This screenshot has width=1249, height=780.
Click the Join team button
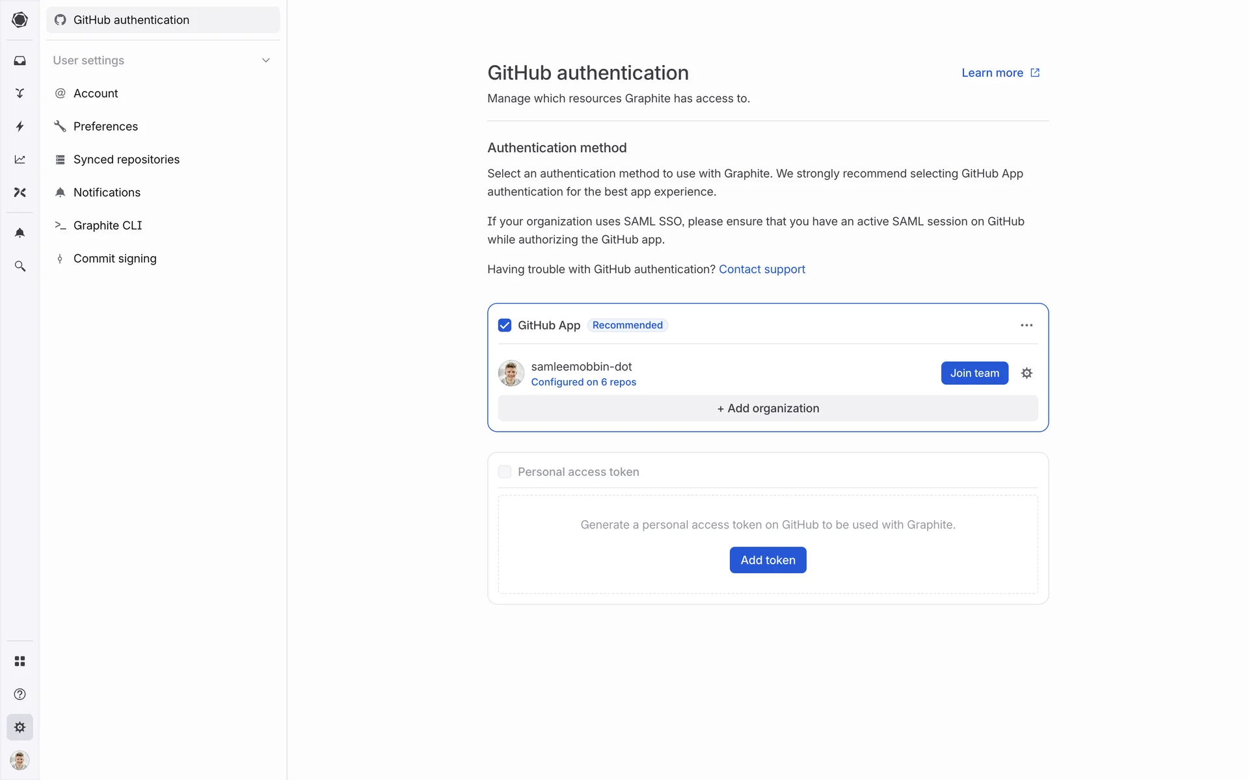(x=974, y=373)
